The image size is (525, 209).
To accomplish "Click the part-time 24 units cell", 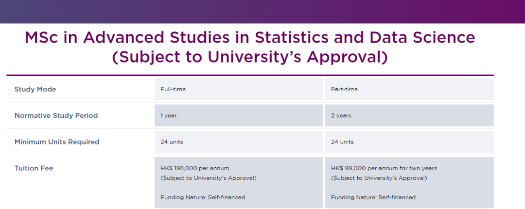I will pyautogui.click(x=409, y=142).
